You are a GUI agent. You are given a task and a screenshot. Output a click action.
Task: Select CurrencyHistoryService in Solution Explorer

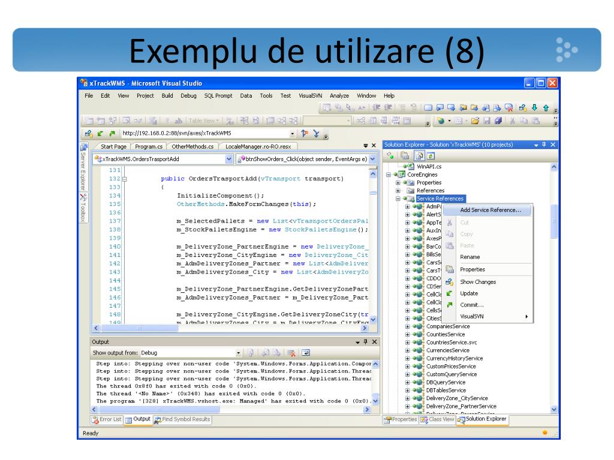[455, 359]
